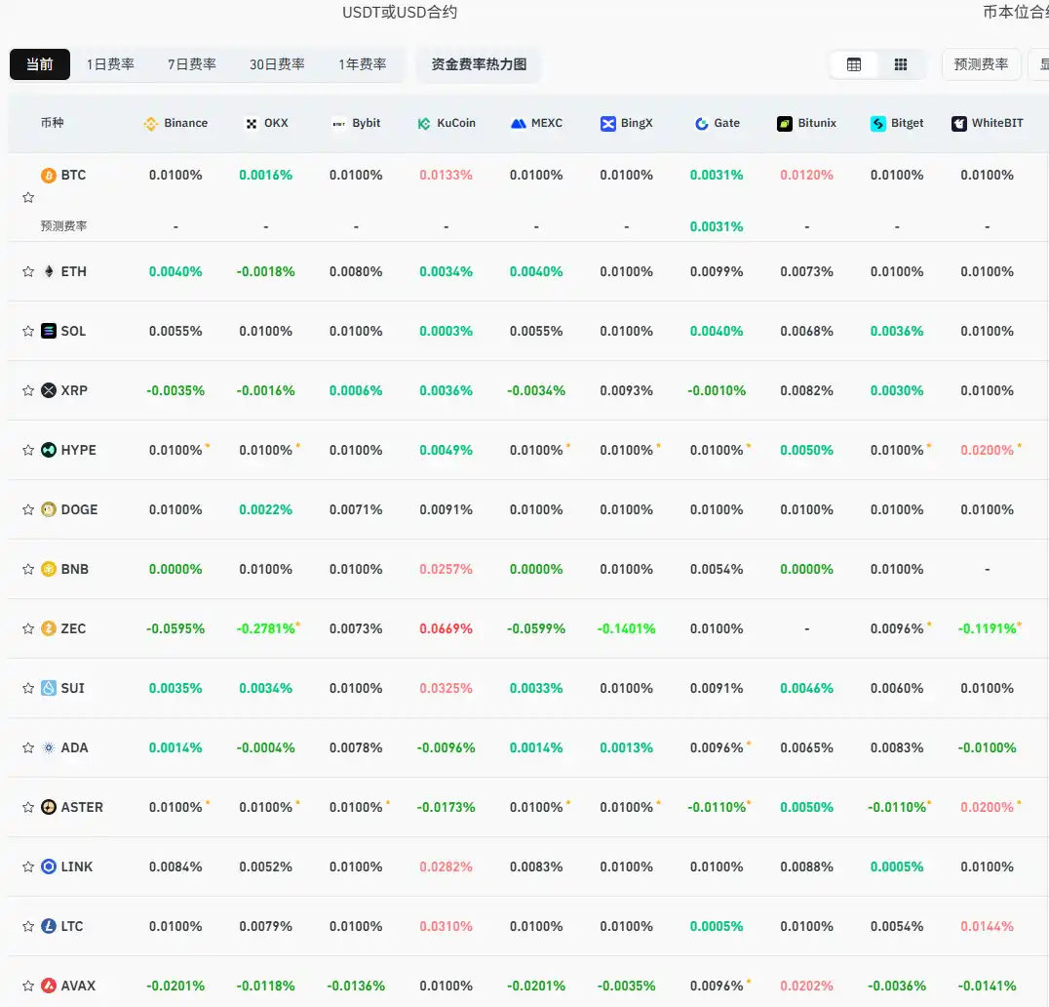
Task: Click LINK KuCoin rate 0.0282%
Action: 447,867
